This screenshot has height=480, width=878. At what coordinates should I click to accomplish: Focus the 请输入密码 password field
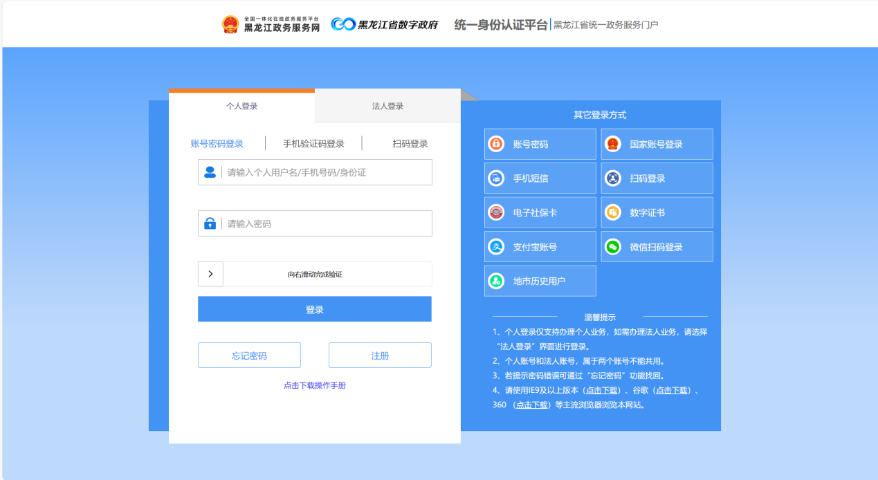325,224
